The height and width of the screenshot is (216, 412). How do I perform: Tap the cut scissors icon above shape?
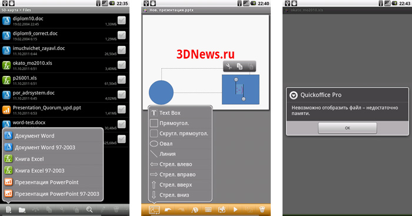229,67
